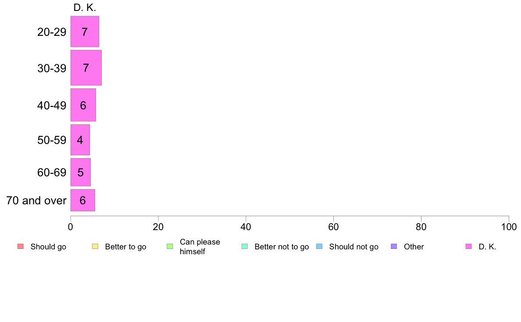The height and width of the screenshot is (322, 521).
Task: Click the Can please himself green swatch
Action: pos(170,246)
